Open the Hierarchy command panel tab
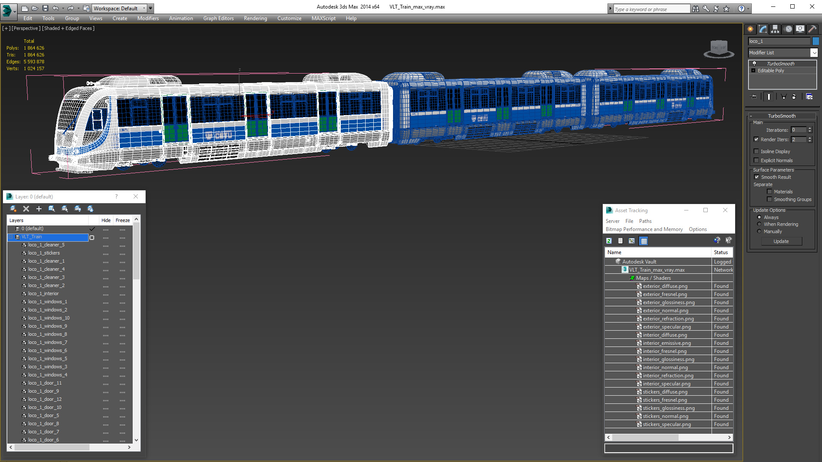The image size is (822, 462). tap(775, 29)
